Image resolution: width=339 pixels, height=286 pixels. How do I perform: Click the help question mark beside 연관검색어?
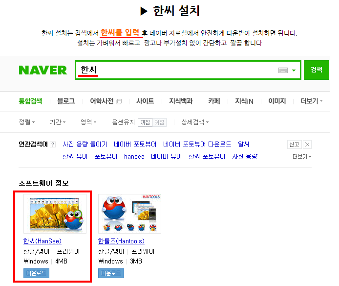[53, 144]
